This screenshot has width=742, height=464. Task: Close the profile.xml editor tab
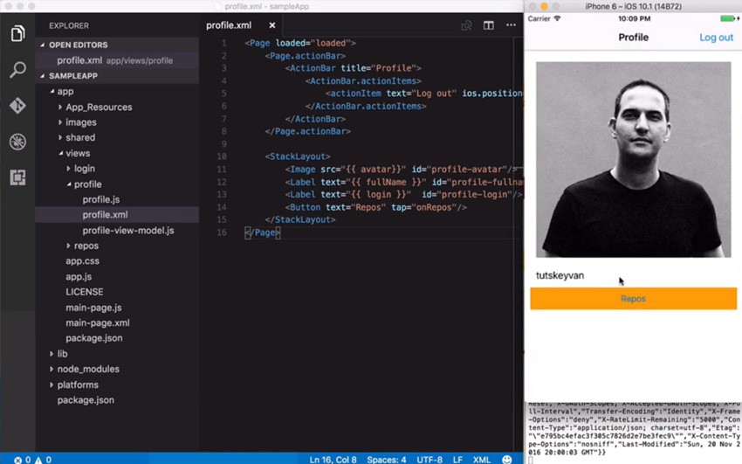[272, 25]
